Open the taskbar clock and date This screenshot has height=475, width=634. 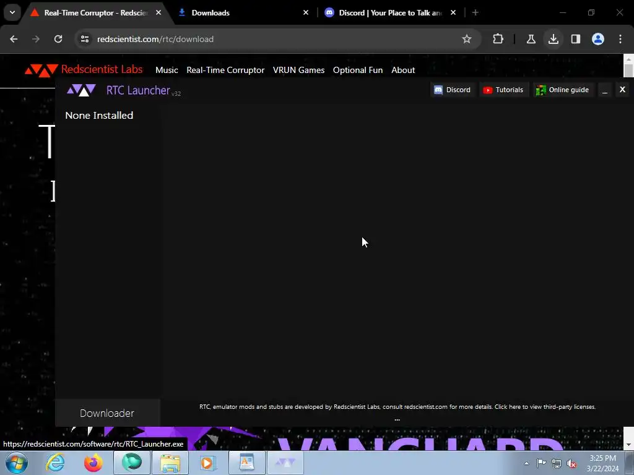click(x=602, y=463)
